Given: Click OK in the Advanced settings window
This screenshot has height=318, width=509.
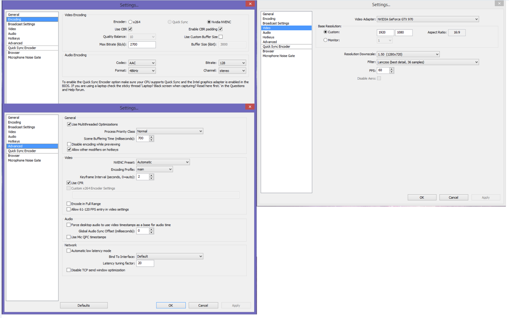Looking at the screenshot, I should [x=171, y=305].
